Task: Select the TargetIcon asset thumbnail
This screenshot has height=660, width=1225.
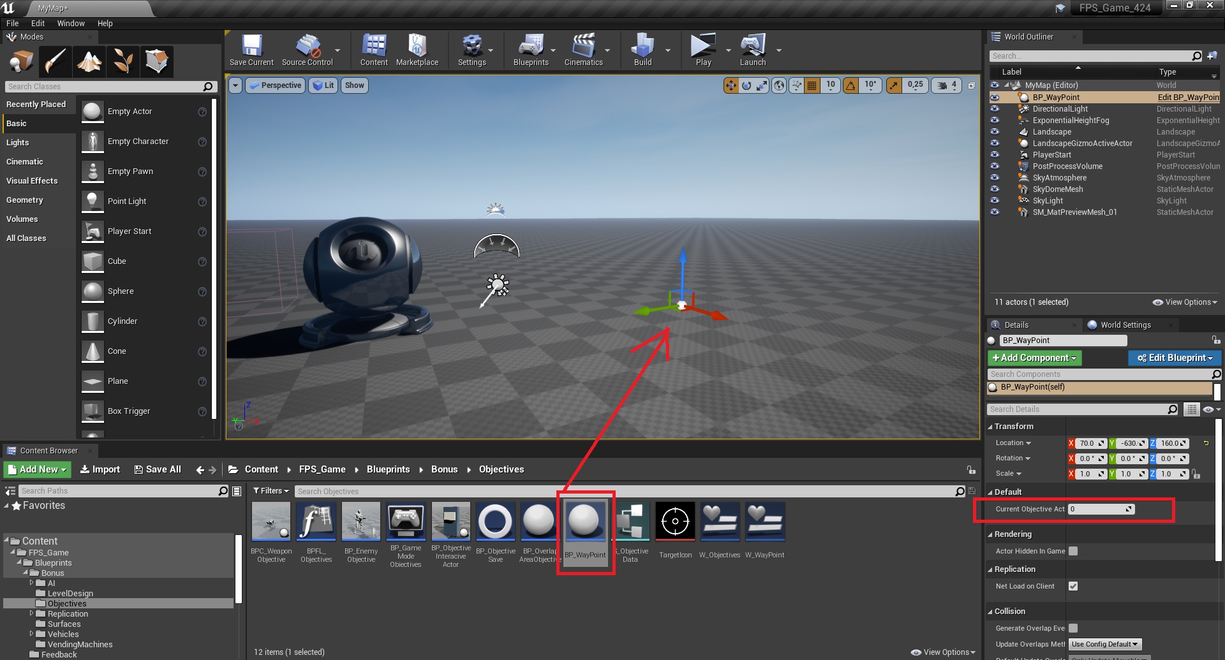Action: pos(675,522)
